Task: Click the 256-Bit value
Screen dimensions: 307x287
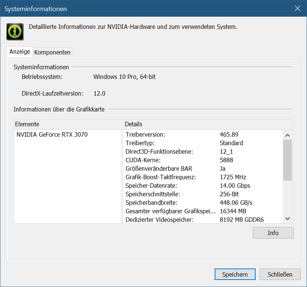Action: tap(229, 194)
